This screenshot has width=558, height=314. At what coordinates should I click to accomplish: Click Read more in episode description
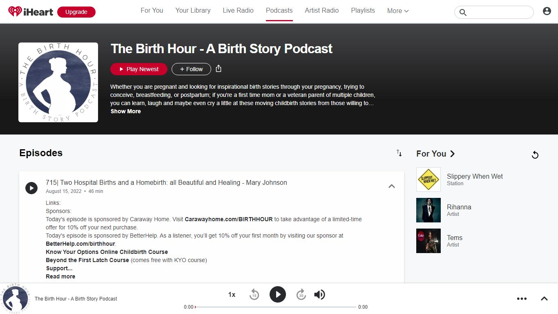pos(60,276)
